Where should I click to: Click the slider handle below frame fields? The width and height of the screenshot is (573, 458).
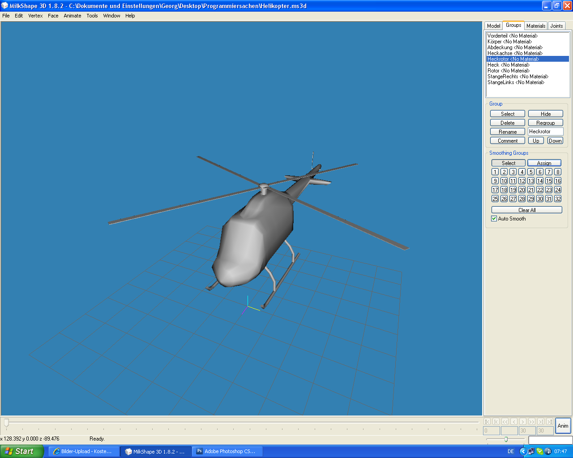pos(506,439)
